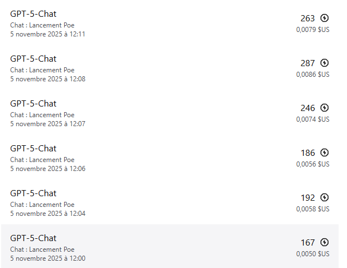347x268 pixels.
Task: Open "Chat : Lancement Poe" link above 12:04
Action: pos(42,205)
